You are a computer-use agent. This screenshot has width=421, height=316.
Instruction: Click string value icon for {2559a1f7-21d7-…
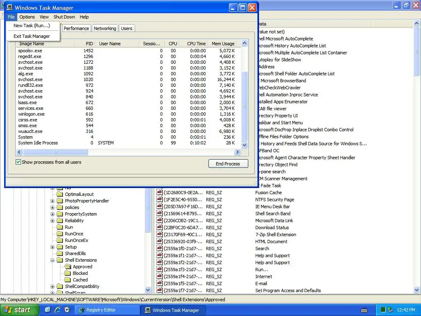(160, 290)
